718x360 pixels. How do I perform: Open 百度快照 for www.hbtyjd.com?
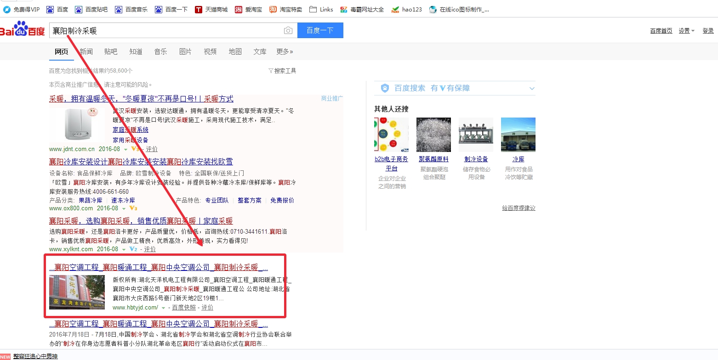click(184, 308)
